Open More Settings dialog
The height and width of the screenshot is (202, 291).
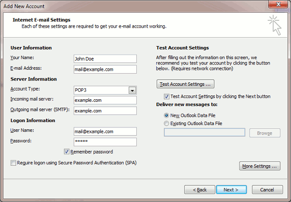point(260,167)
